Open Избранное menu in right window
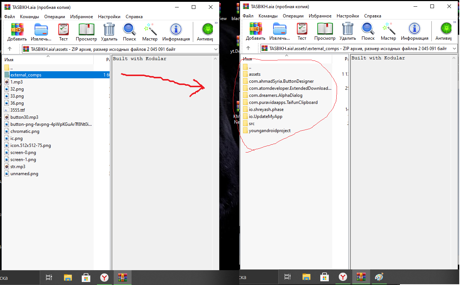 [x=320, y=16]
